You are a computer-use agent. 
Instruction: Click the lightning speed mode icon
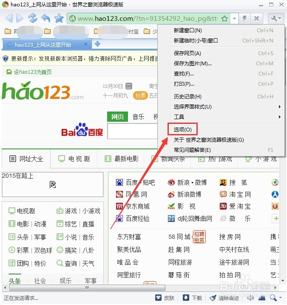click(244, 19)
